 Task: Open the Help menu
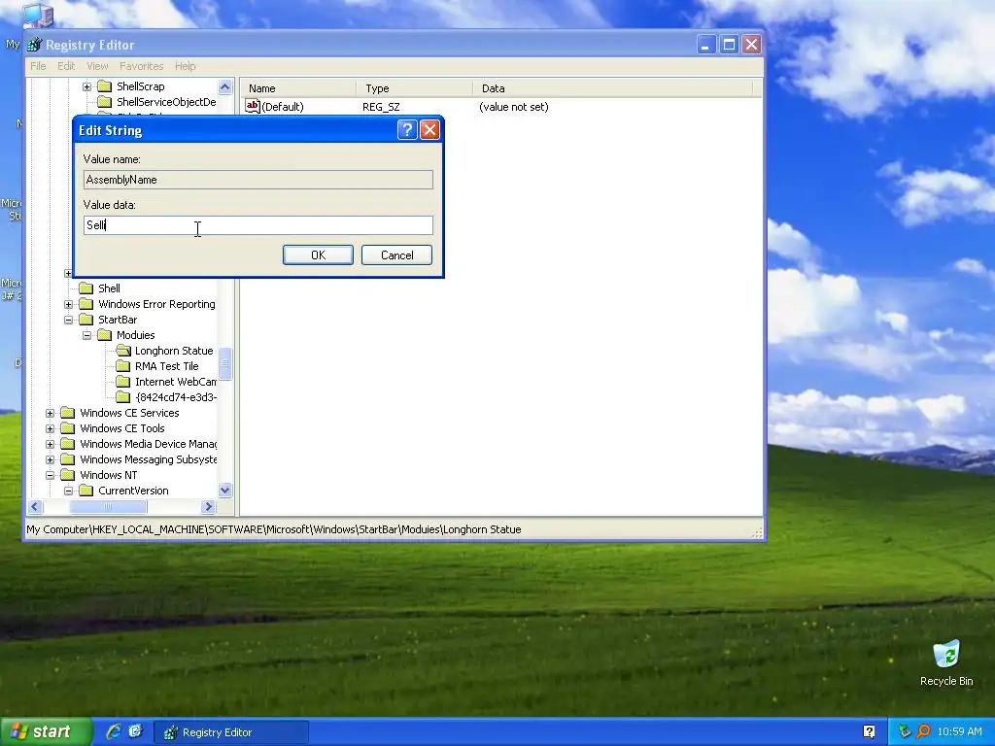click(x=186, y=66)
